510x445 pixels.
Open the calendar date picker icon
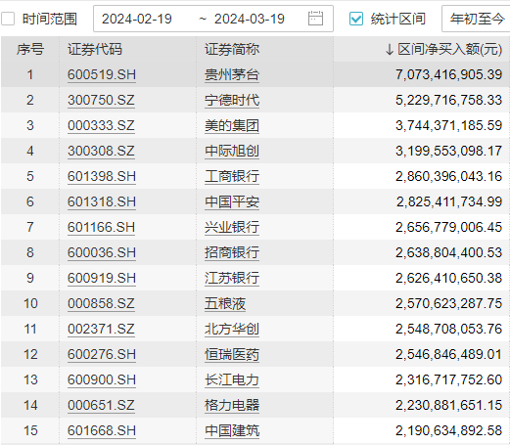coord(315,19)
